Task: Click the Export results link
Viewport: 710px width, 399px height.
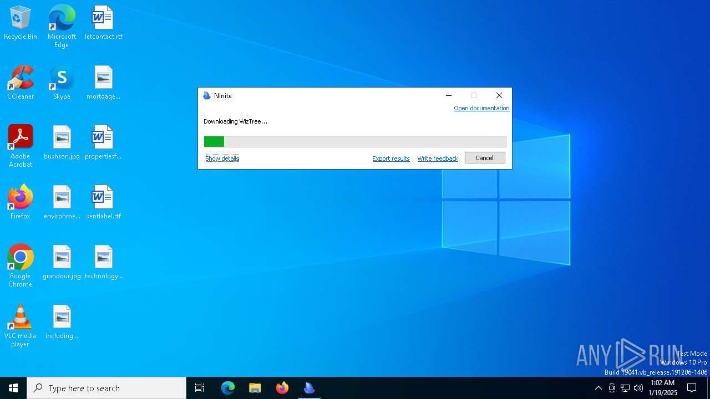Action: tap(391, 158)
